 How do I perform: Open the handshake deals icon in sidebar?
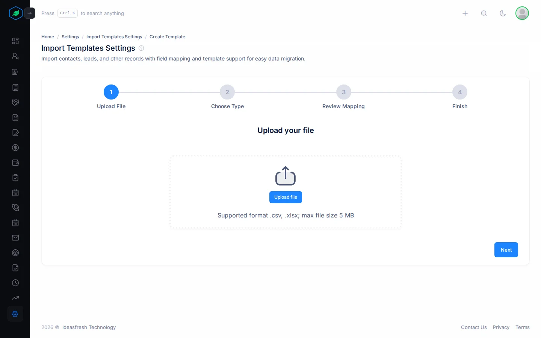click(15, 103)
